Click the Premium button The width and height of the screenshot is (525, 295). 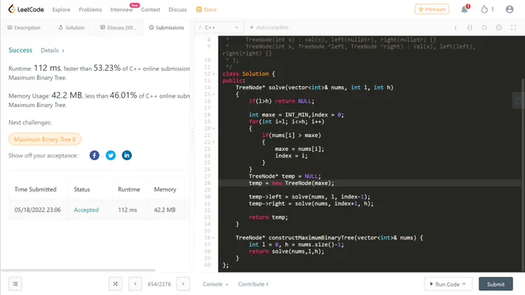(432, 9)
